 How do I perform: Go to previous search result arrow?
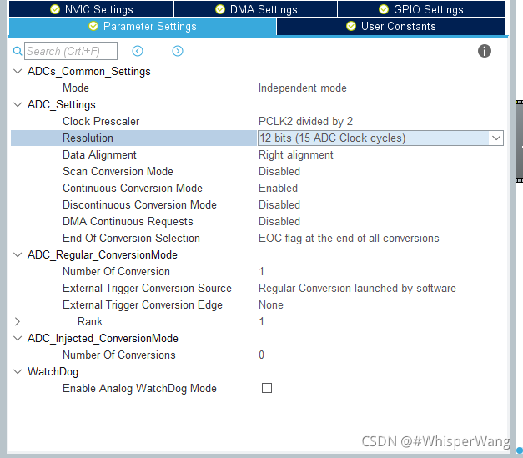pos(138,51)
